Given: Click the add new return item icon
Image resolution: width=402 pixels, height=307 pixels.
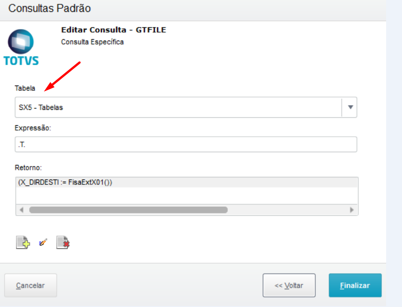Looking at the screenshot, I should [x=23, y=242].
